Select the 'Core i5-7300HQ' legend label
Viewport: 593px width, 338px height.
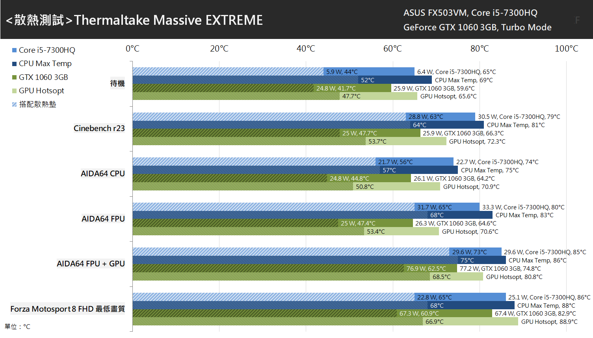pyautogui.click(x=47, y=50)
